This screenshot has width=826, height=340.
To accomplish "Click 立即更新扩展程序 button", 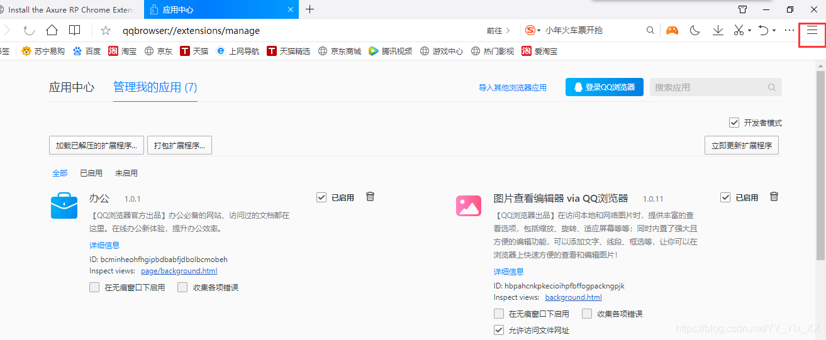I will (x=742, y=145).
